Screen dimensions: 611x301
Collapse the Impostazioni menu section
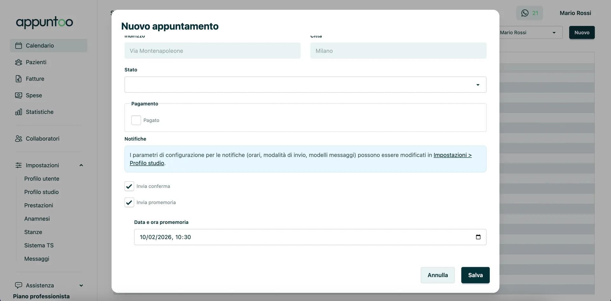(81, 165)
